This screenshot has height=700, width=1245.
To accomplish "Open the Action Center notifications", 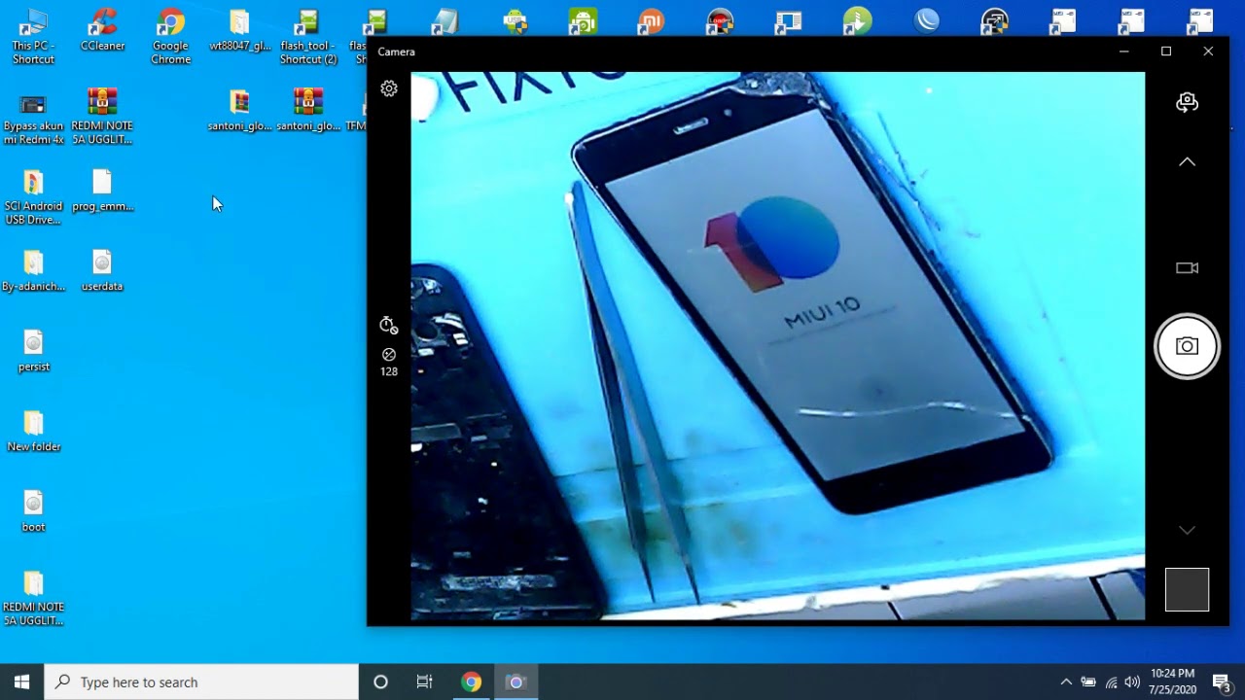I will [x=1222, y=682].
